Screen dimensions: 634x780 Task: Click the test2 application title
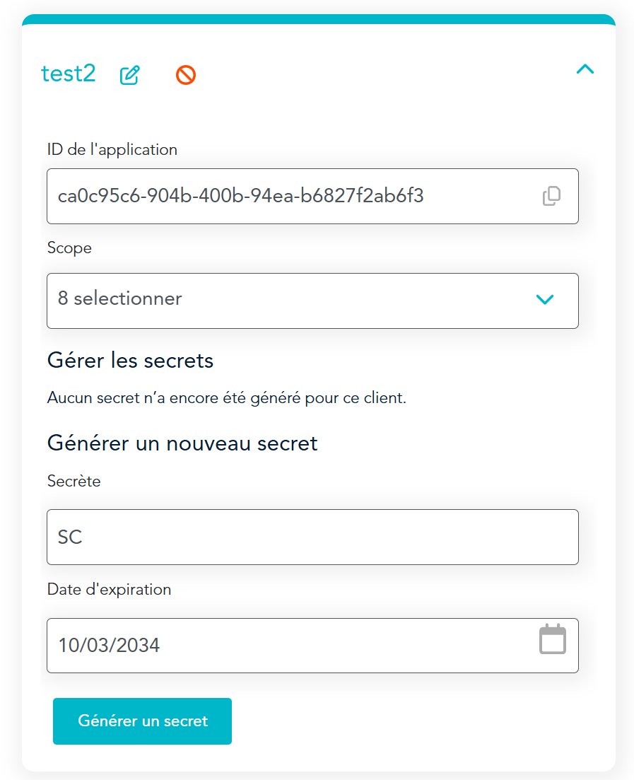69,74
